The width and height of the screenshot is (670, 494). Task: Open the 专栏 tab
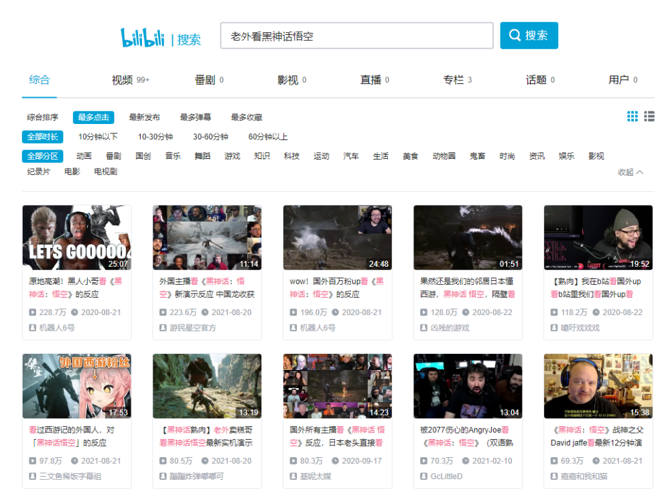tap(457, 80)
